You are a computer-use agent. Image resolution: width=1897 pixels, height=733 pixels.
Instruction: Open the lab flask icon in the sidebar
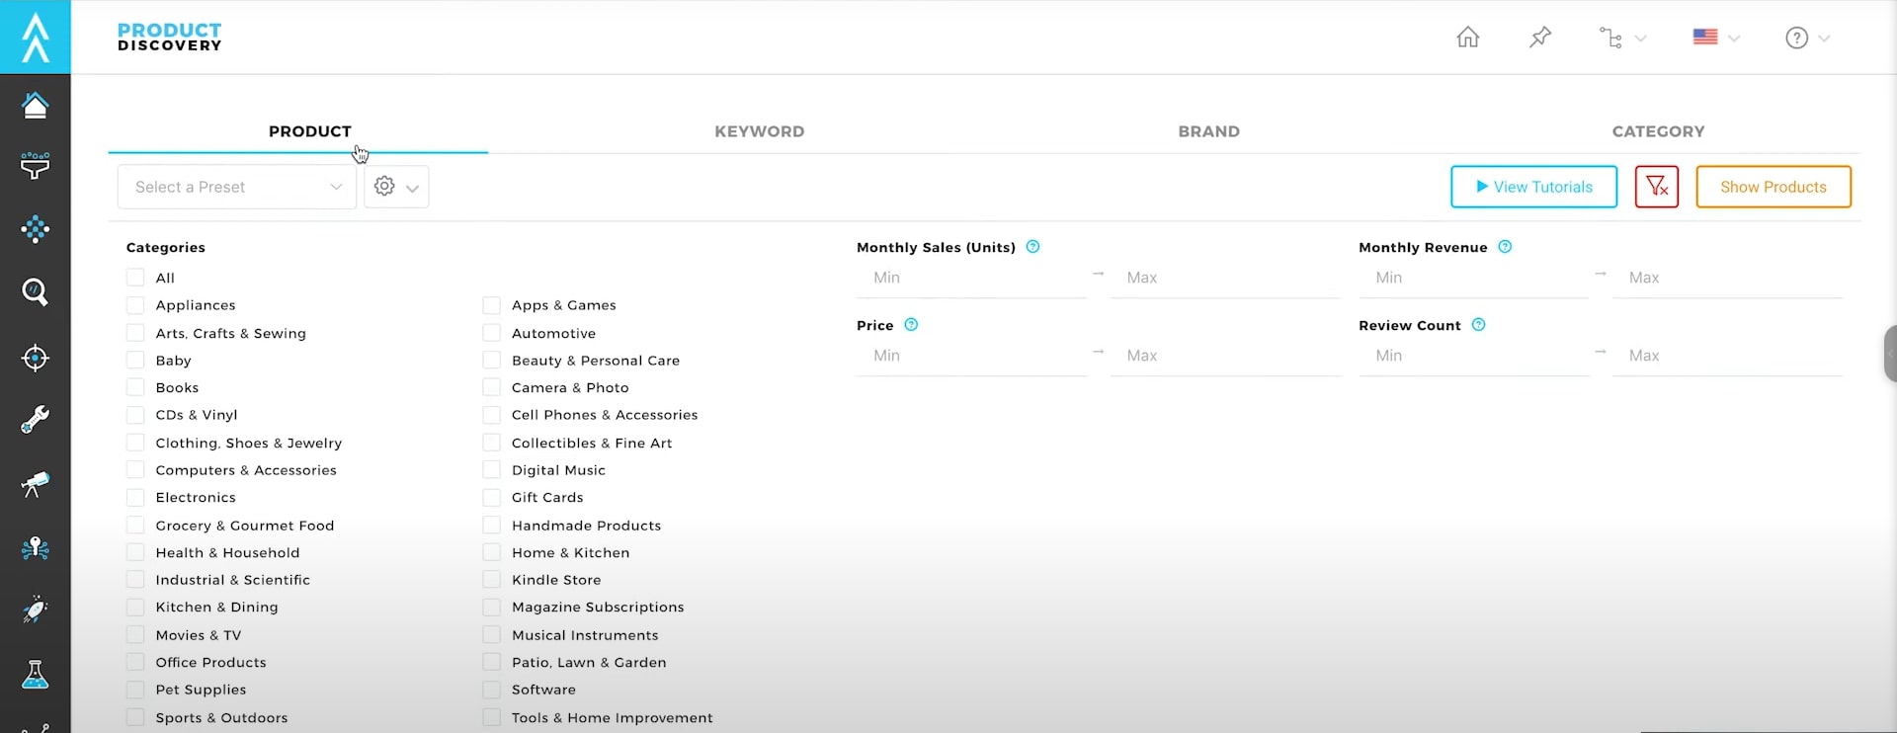coord(36,675)
